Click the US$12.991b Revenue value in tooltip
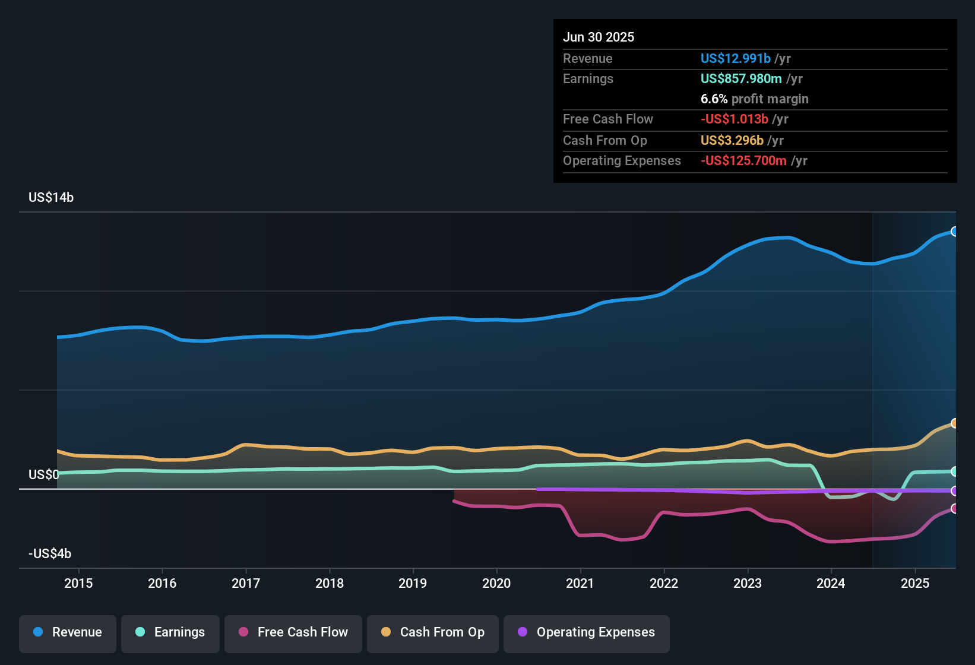Screen dimensions: 975x665 point(736,58)
